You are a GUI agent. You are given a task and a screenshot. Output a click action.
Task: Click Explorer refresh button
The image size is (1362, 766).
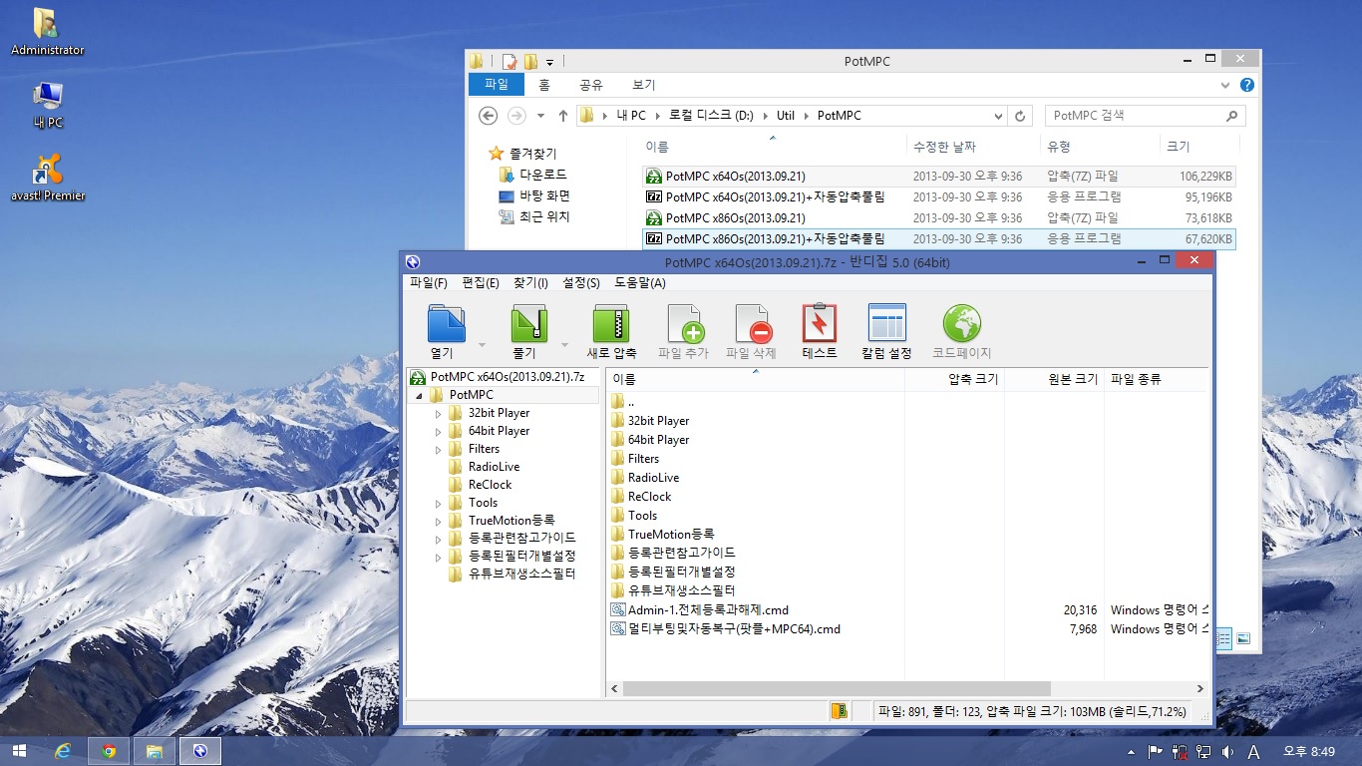tap(1020, 116)
